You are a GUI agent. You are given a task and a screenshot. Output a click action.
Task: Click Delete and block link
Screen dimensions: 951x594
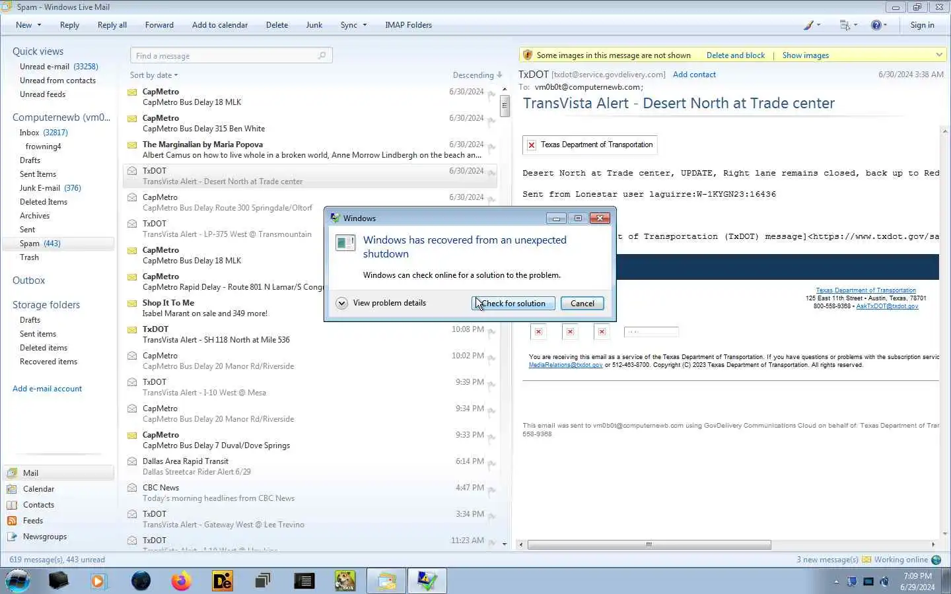[735, 55]
